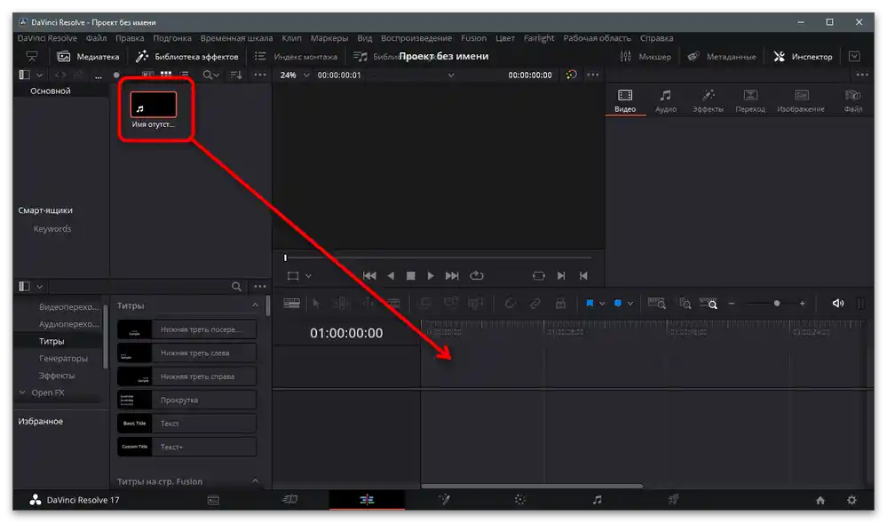The width and height of the screenshot is (887, 523).
Task: Play forward in the viewer
Action: [431, 275]
